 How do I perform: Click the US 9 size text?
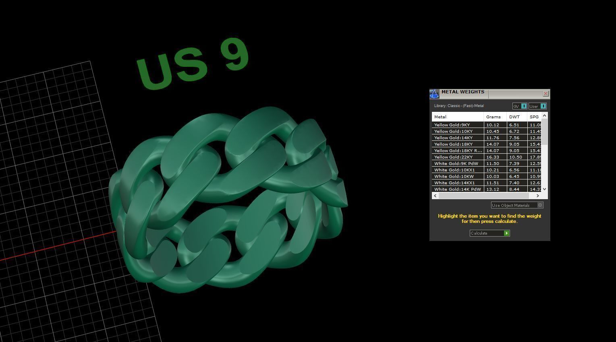click(x=193, y=64)
